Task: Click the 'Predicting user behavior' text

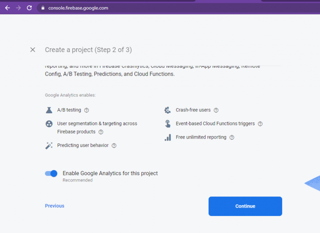Action: 83,145
